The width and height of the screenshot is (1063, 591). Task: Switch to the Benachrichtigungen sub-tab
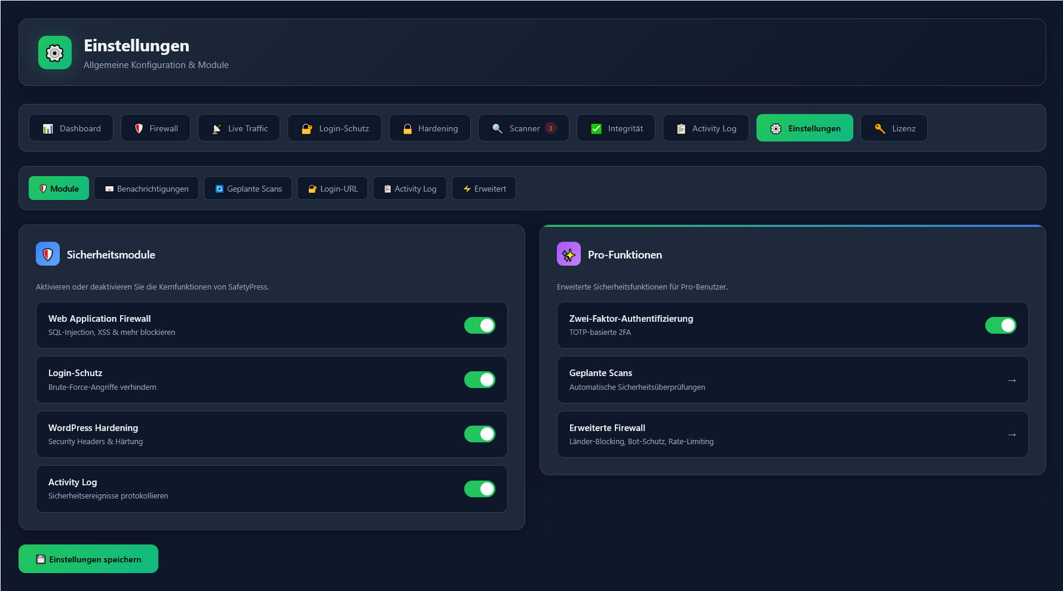(x=146, y=189)
